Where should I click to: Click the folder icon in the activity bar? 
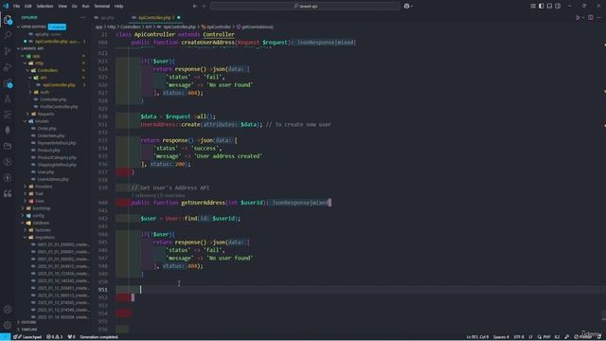(x=8, y=146)
